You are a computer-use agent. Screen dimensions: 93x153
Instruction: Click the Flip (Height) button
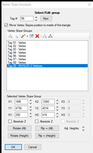tap(47, 136)
